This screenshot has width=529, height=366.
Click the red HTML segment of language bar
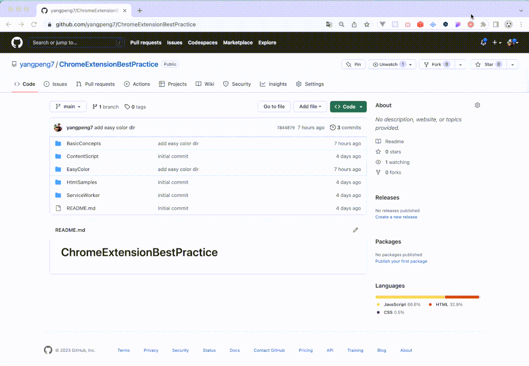462,297
